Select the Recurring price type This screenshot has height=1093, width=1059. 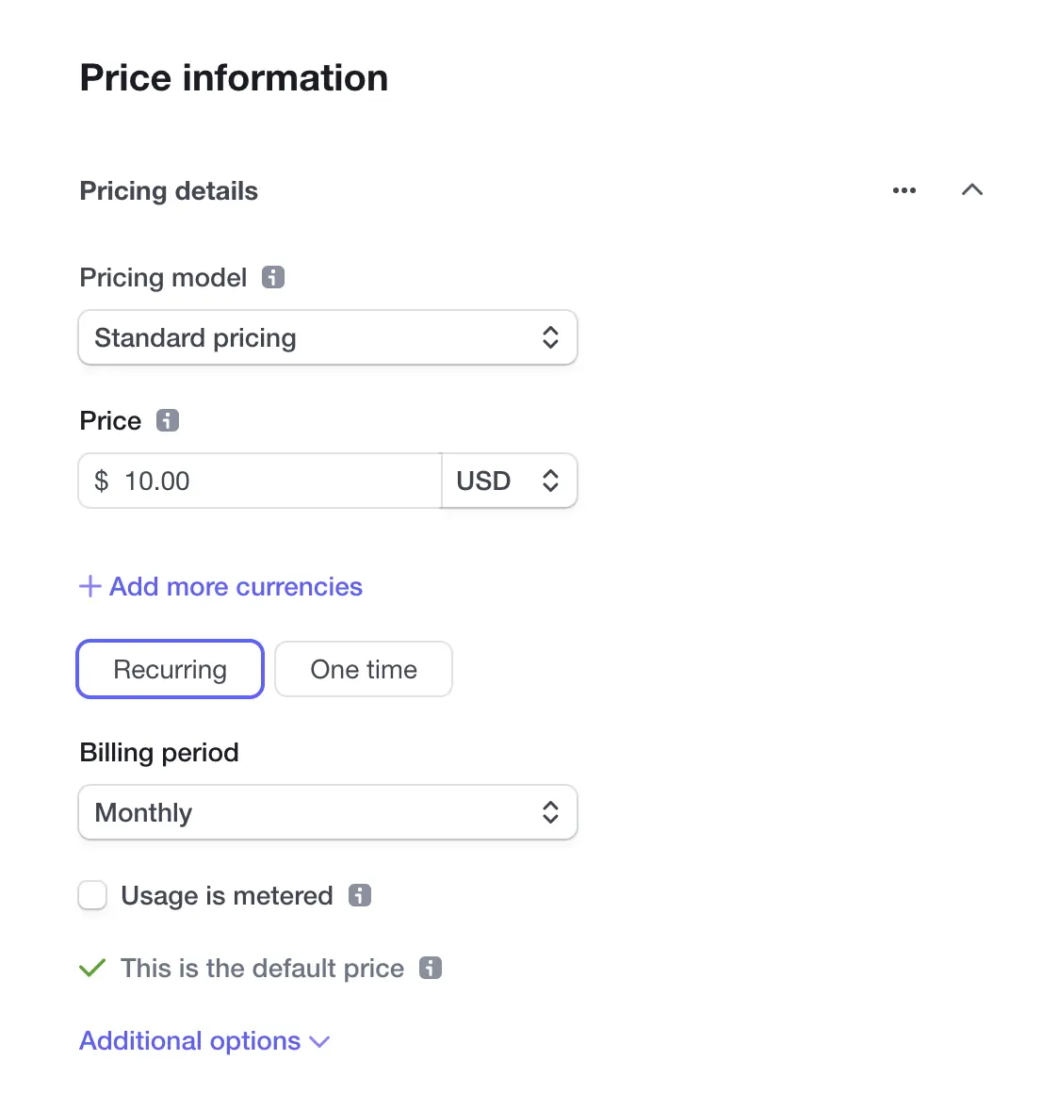coord(171,669)
